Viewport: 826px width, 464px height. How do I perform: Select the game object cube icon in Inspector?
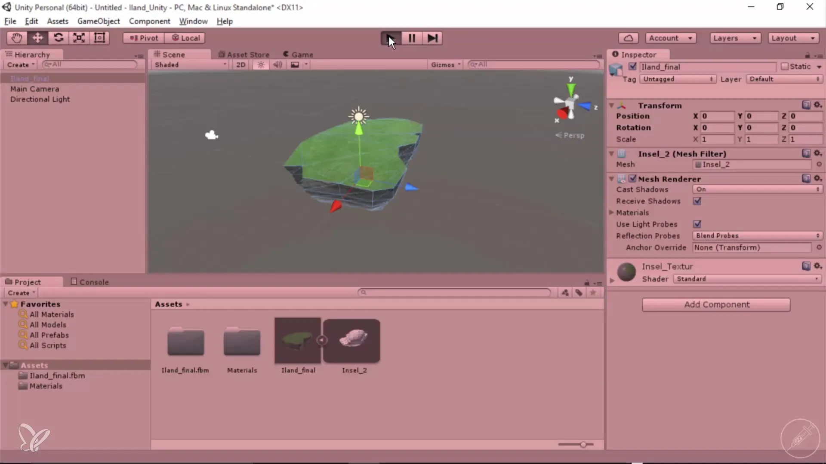616,70
